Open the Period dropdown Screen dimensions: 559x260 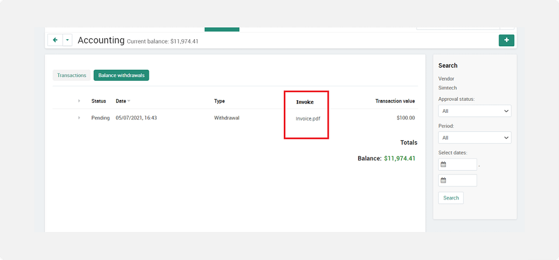click(x=474, y=137)
